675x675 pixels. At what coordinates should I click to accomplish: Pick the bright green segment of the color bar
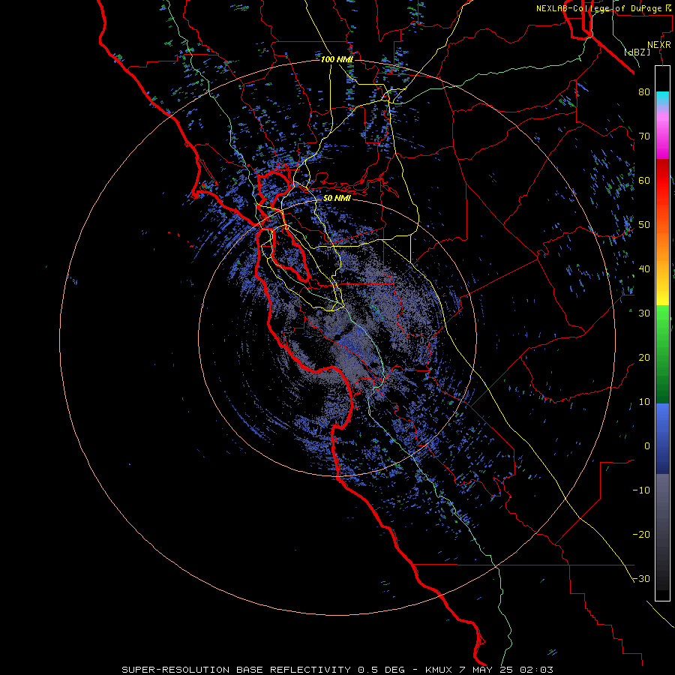click(x=662, y=321)
